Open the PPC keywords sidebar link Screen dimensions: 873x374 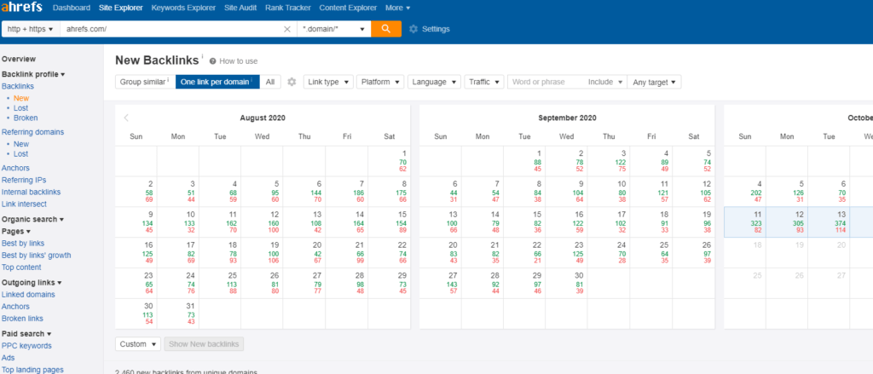point(26,346)
